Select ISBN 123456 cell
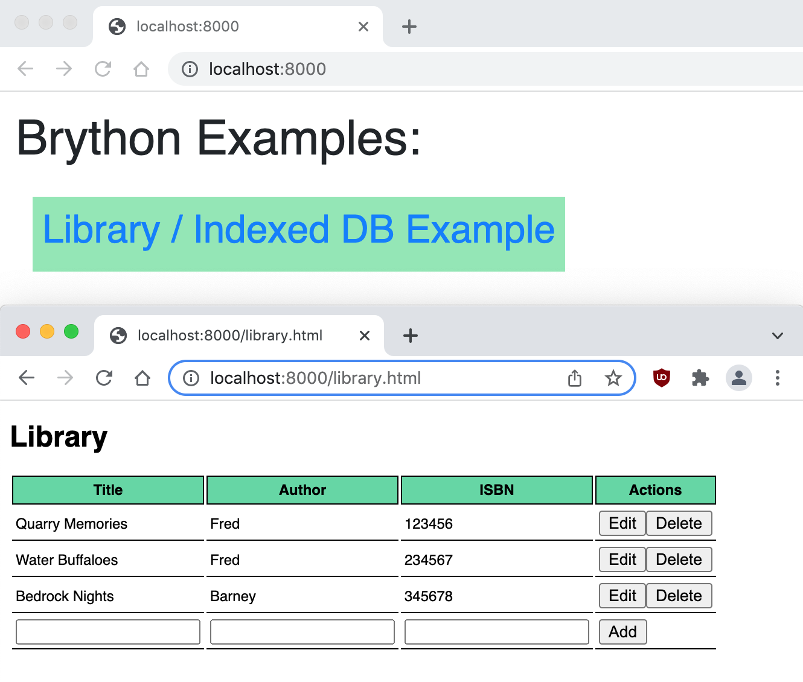This screenshot has width=803, height=682. click(x=497, y=523)
